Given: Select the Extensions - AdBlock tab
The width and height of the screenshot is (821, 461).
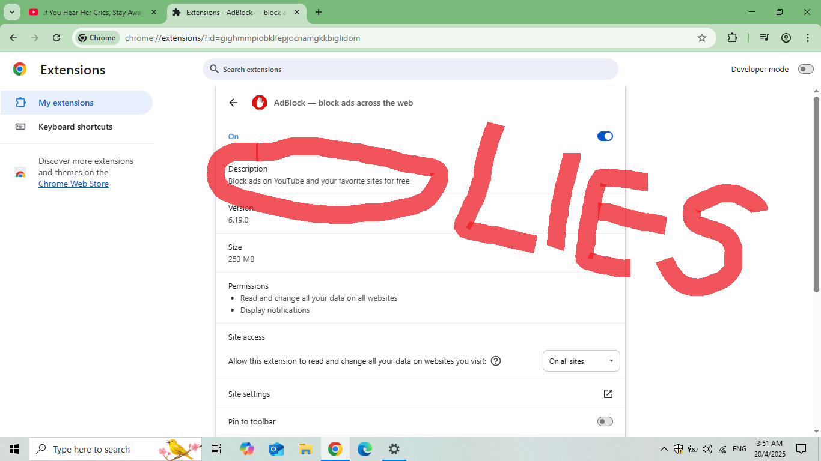Looking at the screenshot, I should tap(236, 12).
